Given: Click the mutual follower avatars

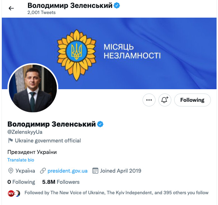Looking at the screenshot, I should pos(14,193).
